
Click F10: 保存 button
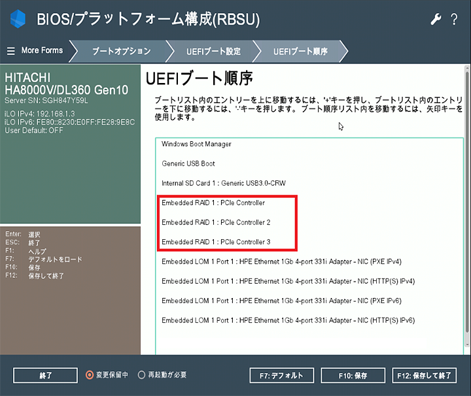353,375
